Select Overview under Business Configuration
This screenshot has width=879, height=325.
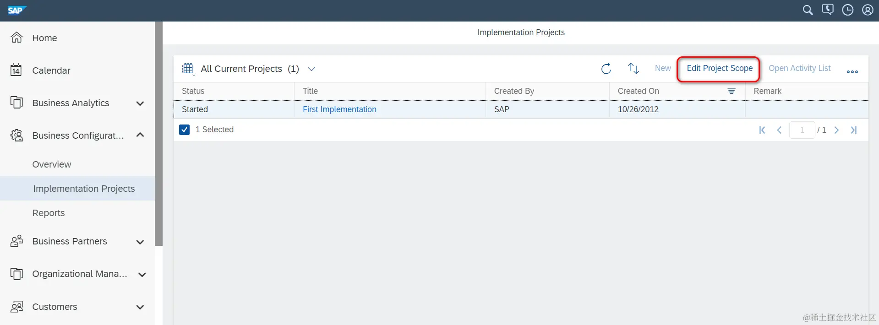point(52,164)
